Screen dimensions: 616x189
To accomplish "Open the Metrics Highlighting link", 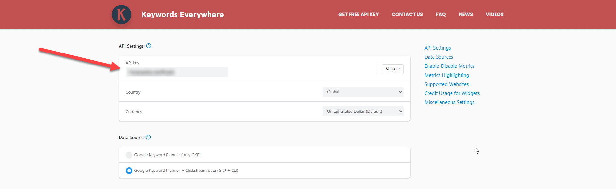I will (x=447, y=75).
